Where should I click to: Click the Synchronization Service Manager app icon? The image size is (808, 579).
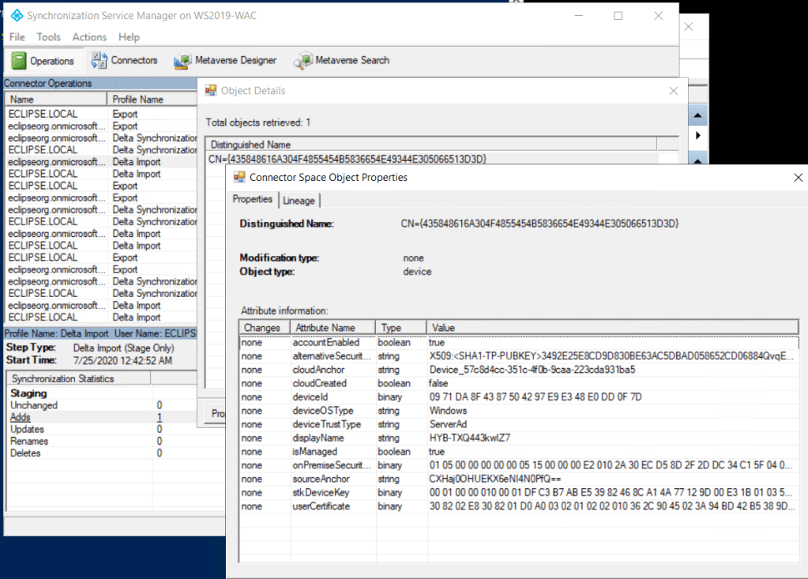[13, 16]
